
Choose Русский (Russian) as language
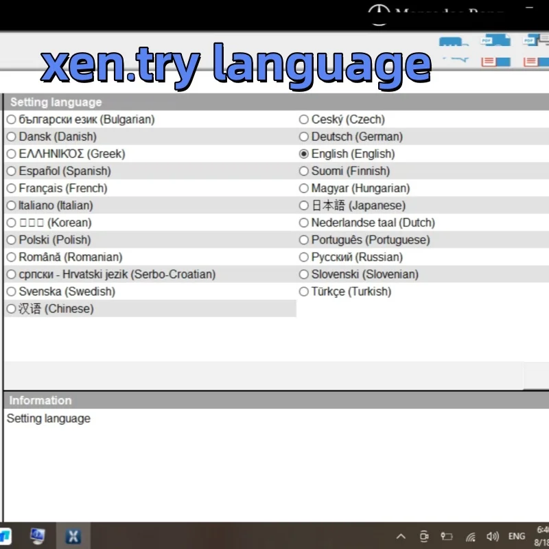[304, 257]
